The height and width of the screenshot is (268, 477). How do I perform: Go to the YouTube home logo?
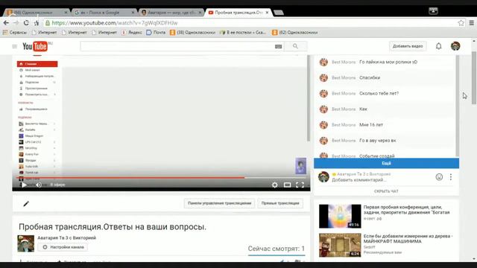[35, 46]
